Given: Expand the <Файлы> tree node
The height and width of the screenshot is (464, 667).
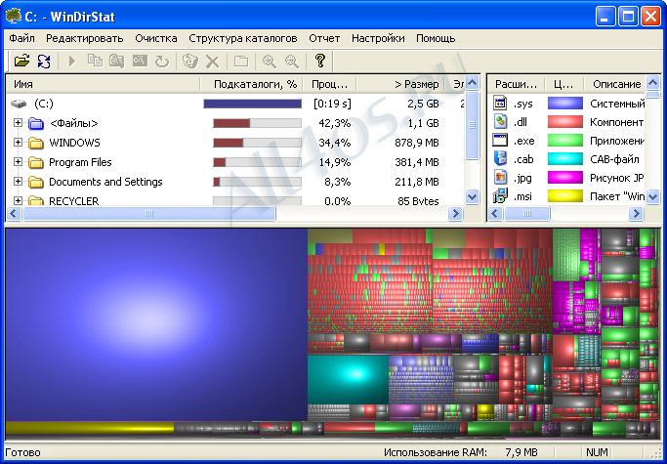Looking at the screenshot, I should pos(18,123).
